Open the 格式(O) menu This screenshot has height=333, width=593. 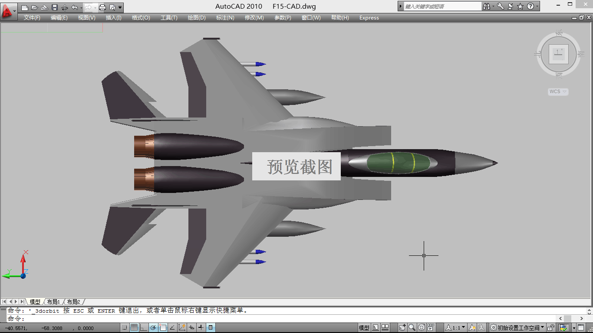click(x=141, y=18)
